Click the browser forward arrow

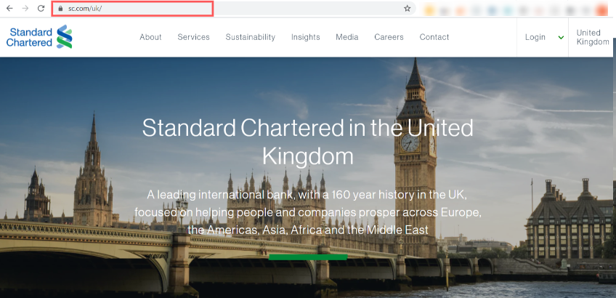(x=25, y=8)
